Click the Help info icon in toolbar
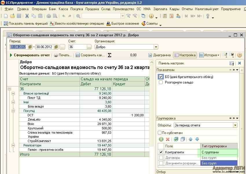This screenshot has height=174, width=246. click(151, 16)
